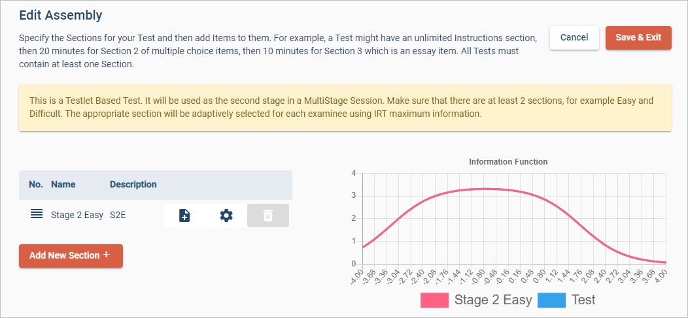This screenshot has width=688, height=318.
Task: Click the Information Function chart title
Action: [508, 162]
